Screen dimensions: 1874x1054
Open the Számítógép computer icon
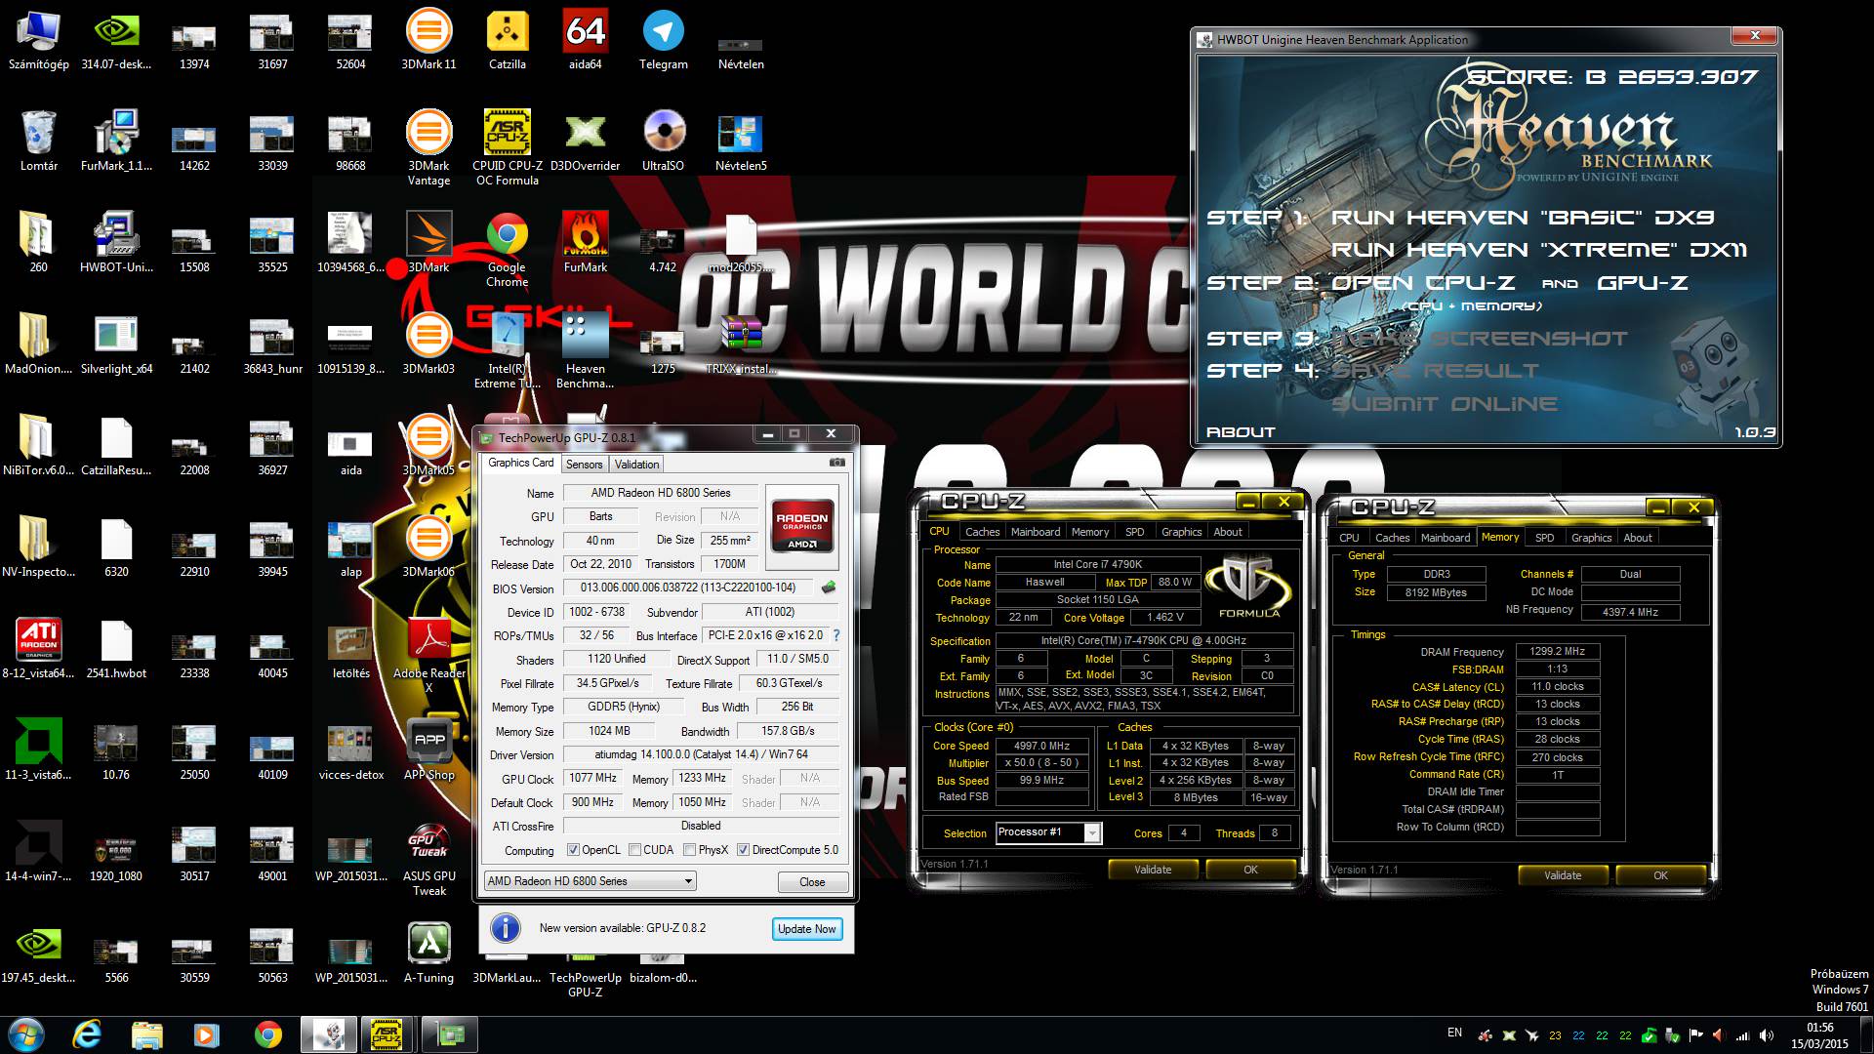point(38,40)
